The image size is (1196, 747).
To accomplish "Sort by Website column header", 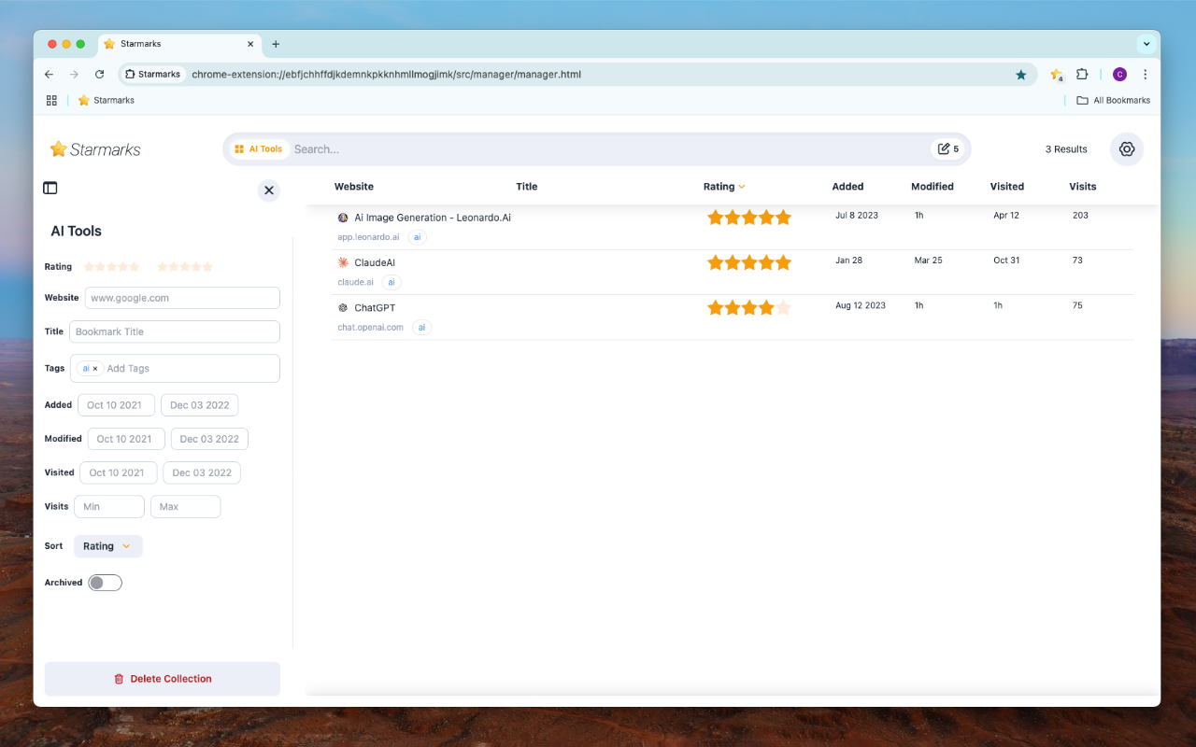I will pyautogui.click(x=354, y=187).
